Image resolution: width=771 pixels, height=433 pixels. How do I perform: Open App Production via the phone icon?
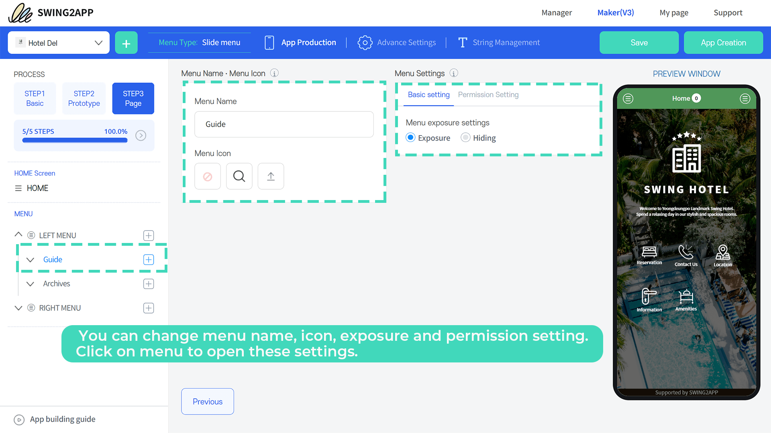tap(269, 42)
